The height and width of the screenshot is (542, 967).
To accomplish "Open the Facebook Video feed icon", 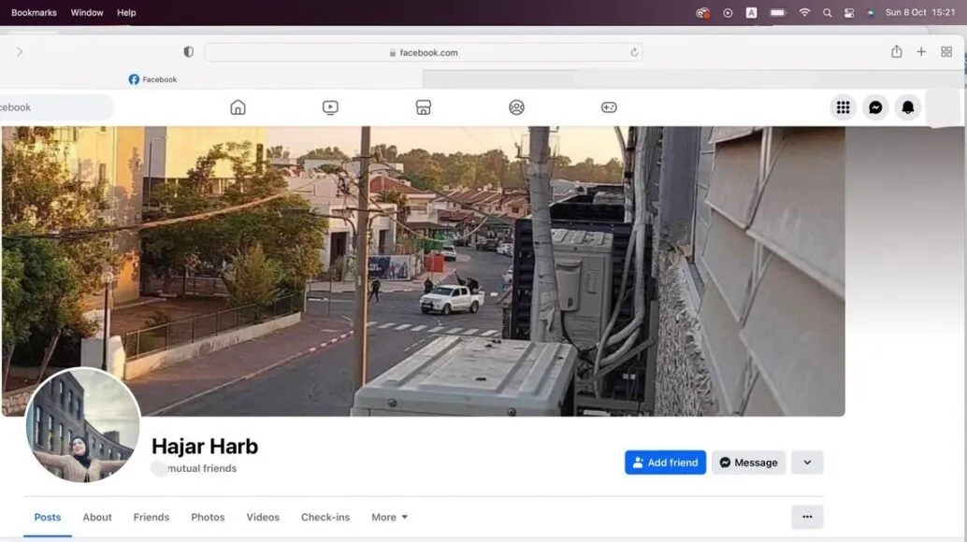I will tap(330, 107).
